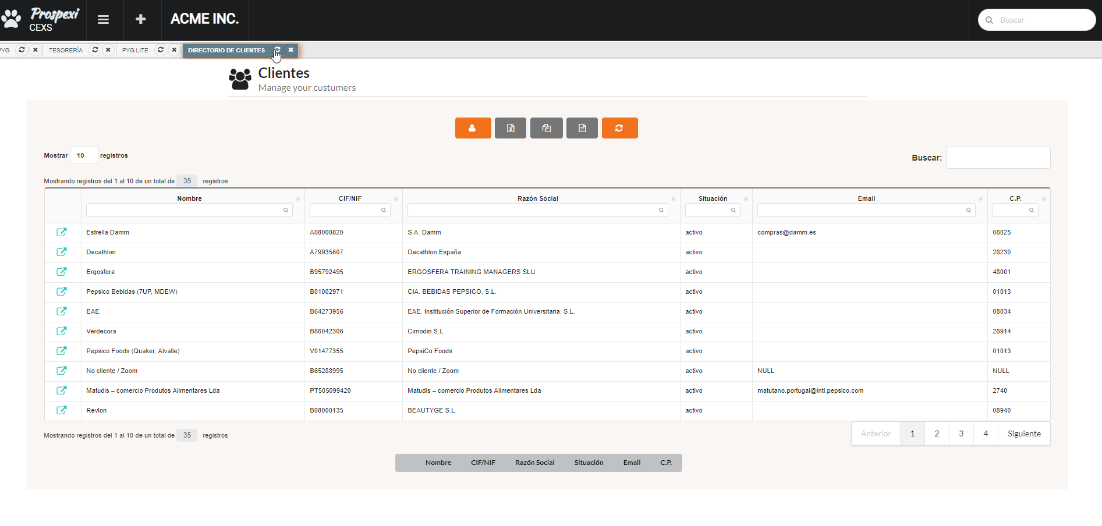This screenshot has height=526, width=1102.
Task: Focus the table Buscar search field
Action: [998, 158]
